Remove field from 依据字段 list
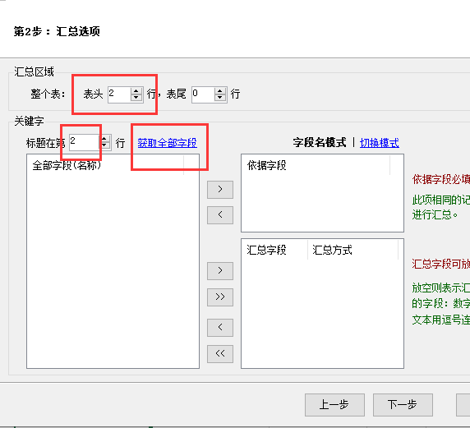This screenshot has height=428, width=470. pos(220,215)
